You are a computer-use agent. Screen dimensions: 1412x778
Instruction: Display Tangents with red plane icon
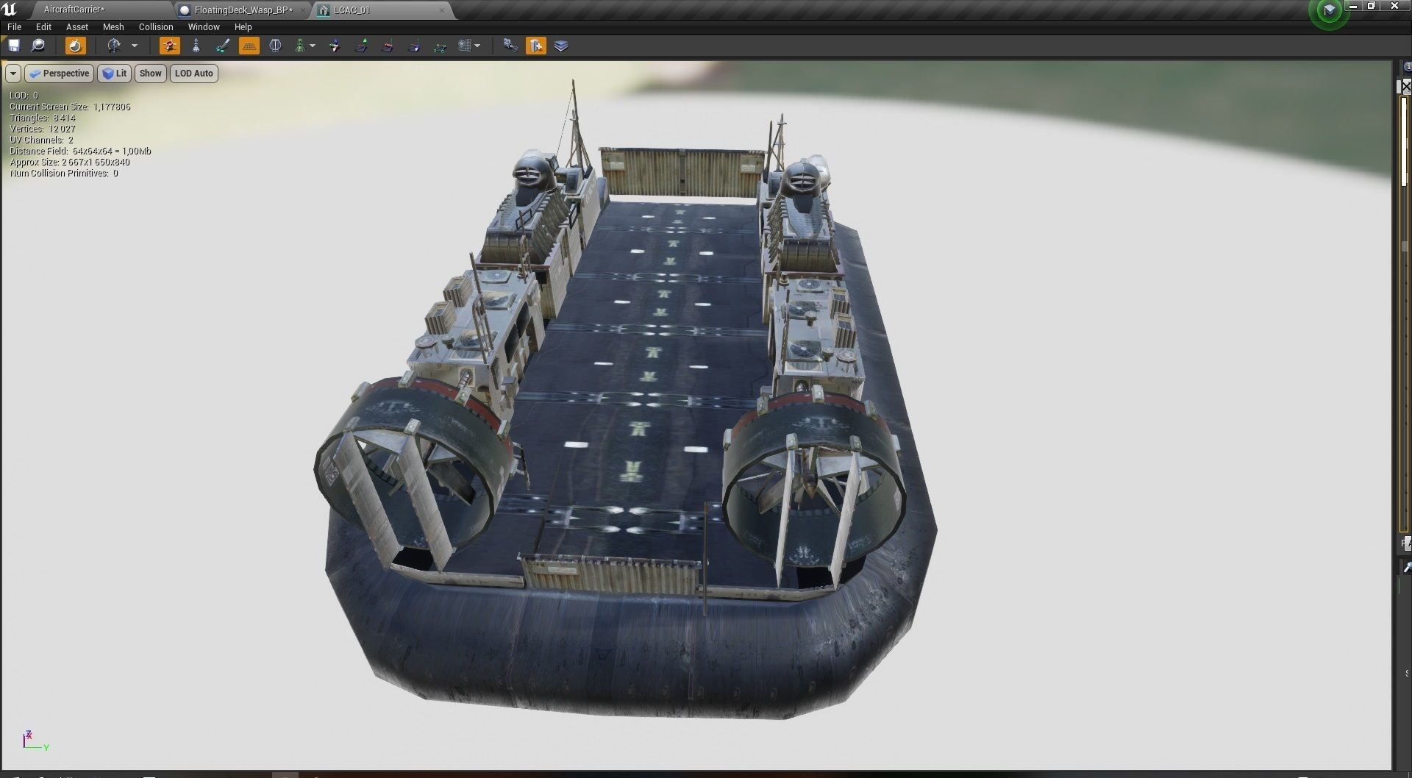pyautogui.click(x=388, y=46)
